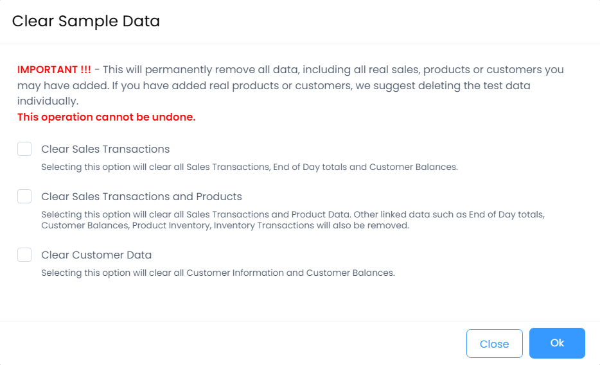This screenshot has width=600, height=365.
Task: Click description about clearing all Customer Information
Action: [x=218, y=273]
